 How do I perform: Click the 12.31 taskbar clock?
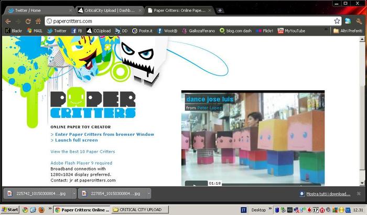pyautogui.click(x=358, y=210)
